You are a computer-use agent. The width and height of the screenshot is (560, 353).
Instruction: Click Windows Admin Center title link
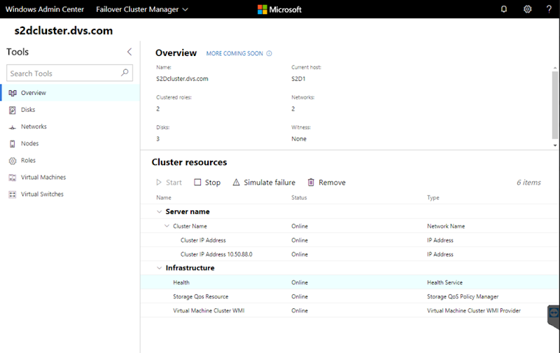point(45,9)
